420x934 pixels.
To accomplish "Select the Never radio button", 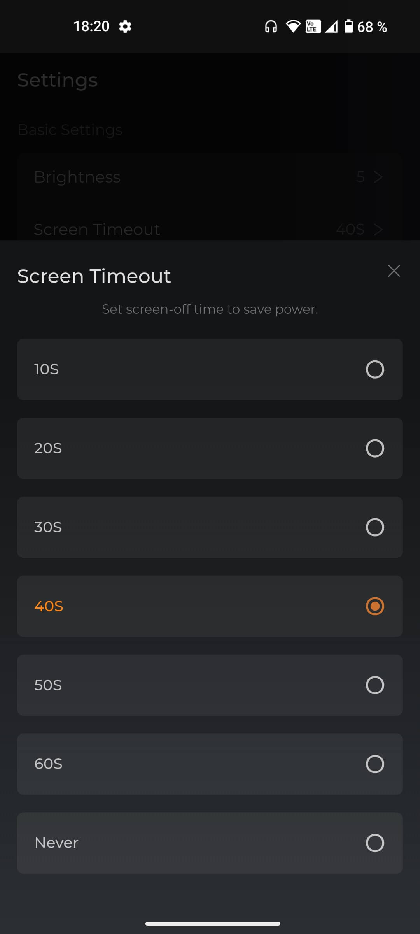I will click(x=375, y=843).
